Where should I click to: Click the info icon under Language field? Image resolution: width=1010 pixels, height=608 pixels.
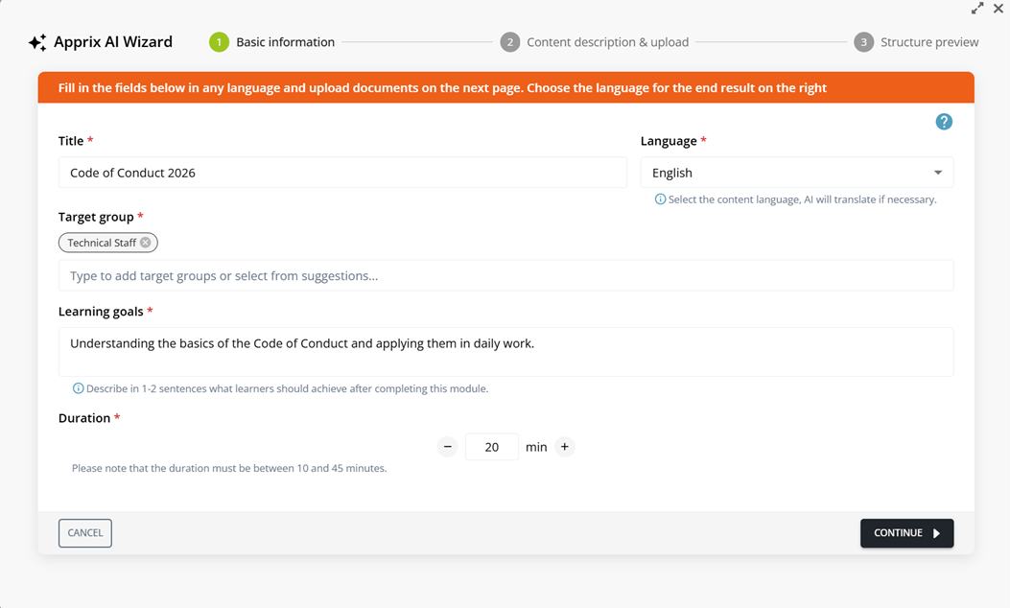pyautogui.click(x=660, y=199)
